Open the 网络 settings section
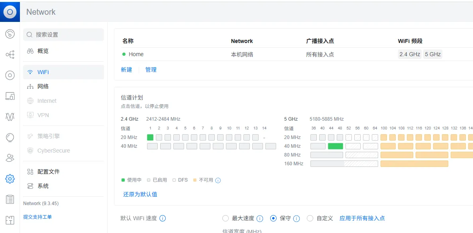The image size is (473, 233). point(63,86)
